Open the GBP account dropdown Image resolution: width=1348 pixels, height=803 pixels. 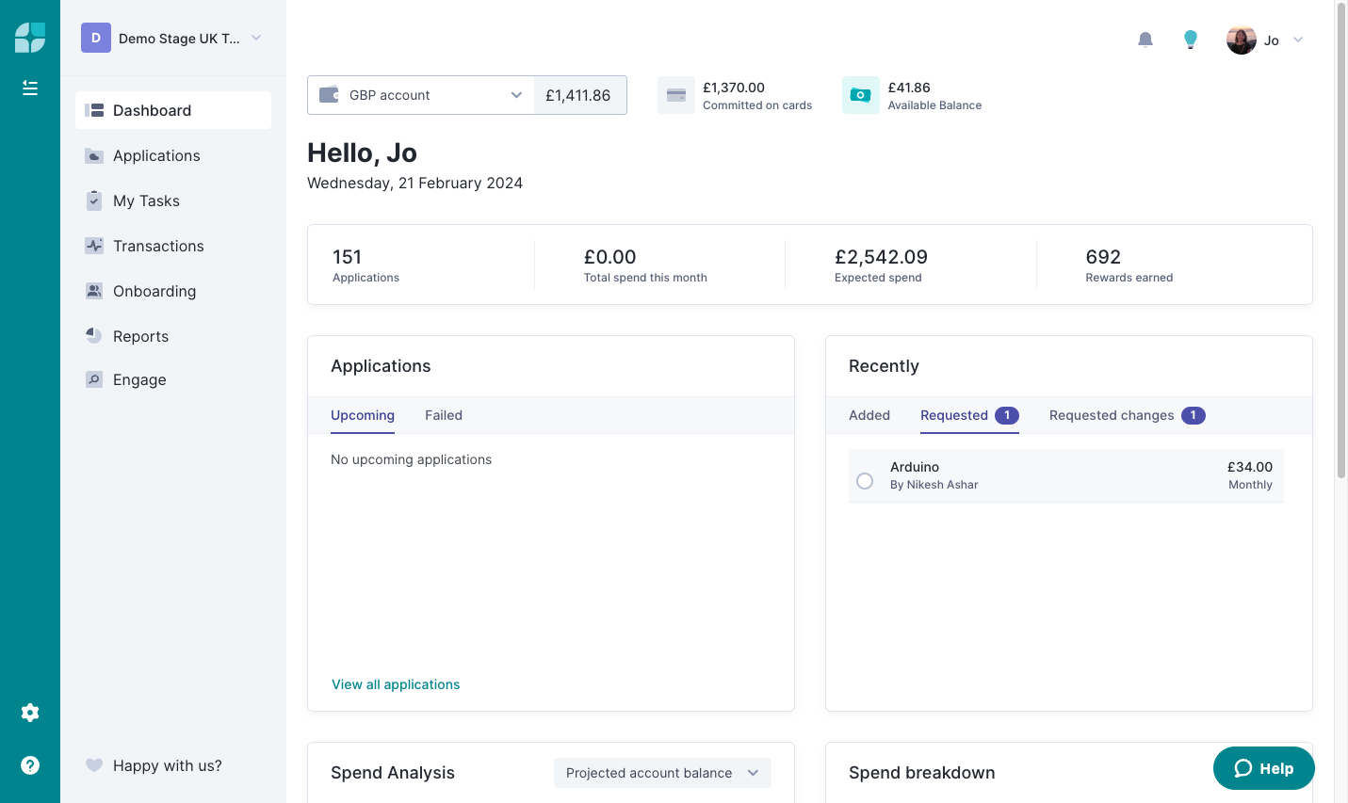point(421,95)
